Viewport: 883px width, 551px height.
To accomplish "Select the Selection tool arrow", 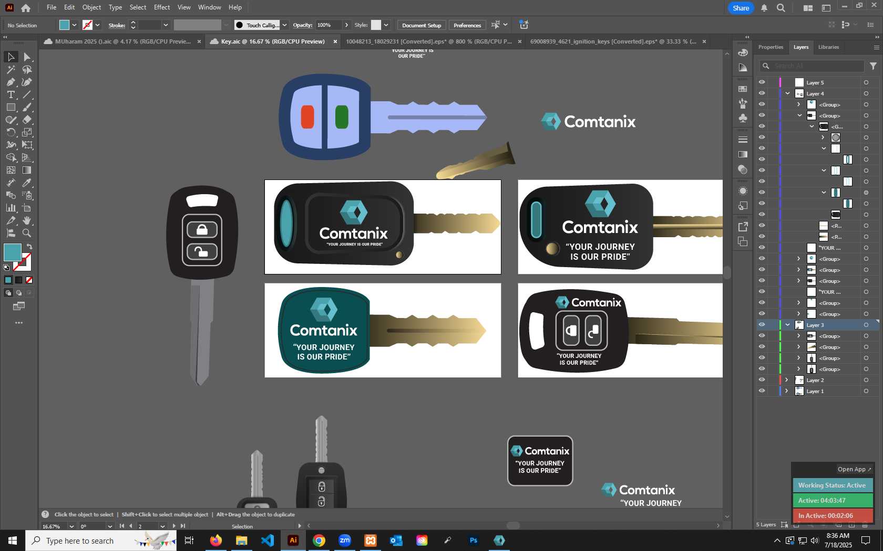I will (11, 57).
